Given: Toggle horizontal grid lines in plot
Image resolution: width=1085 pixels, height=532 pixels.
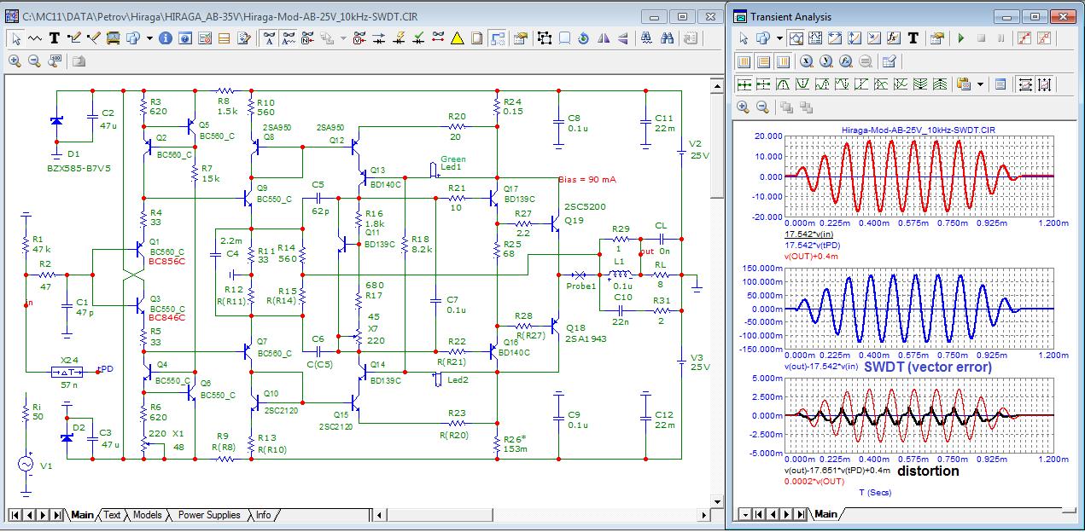Looking at the screenshot, I should point(763,61).
